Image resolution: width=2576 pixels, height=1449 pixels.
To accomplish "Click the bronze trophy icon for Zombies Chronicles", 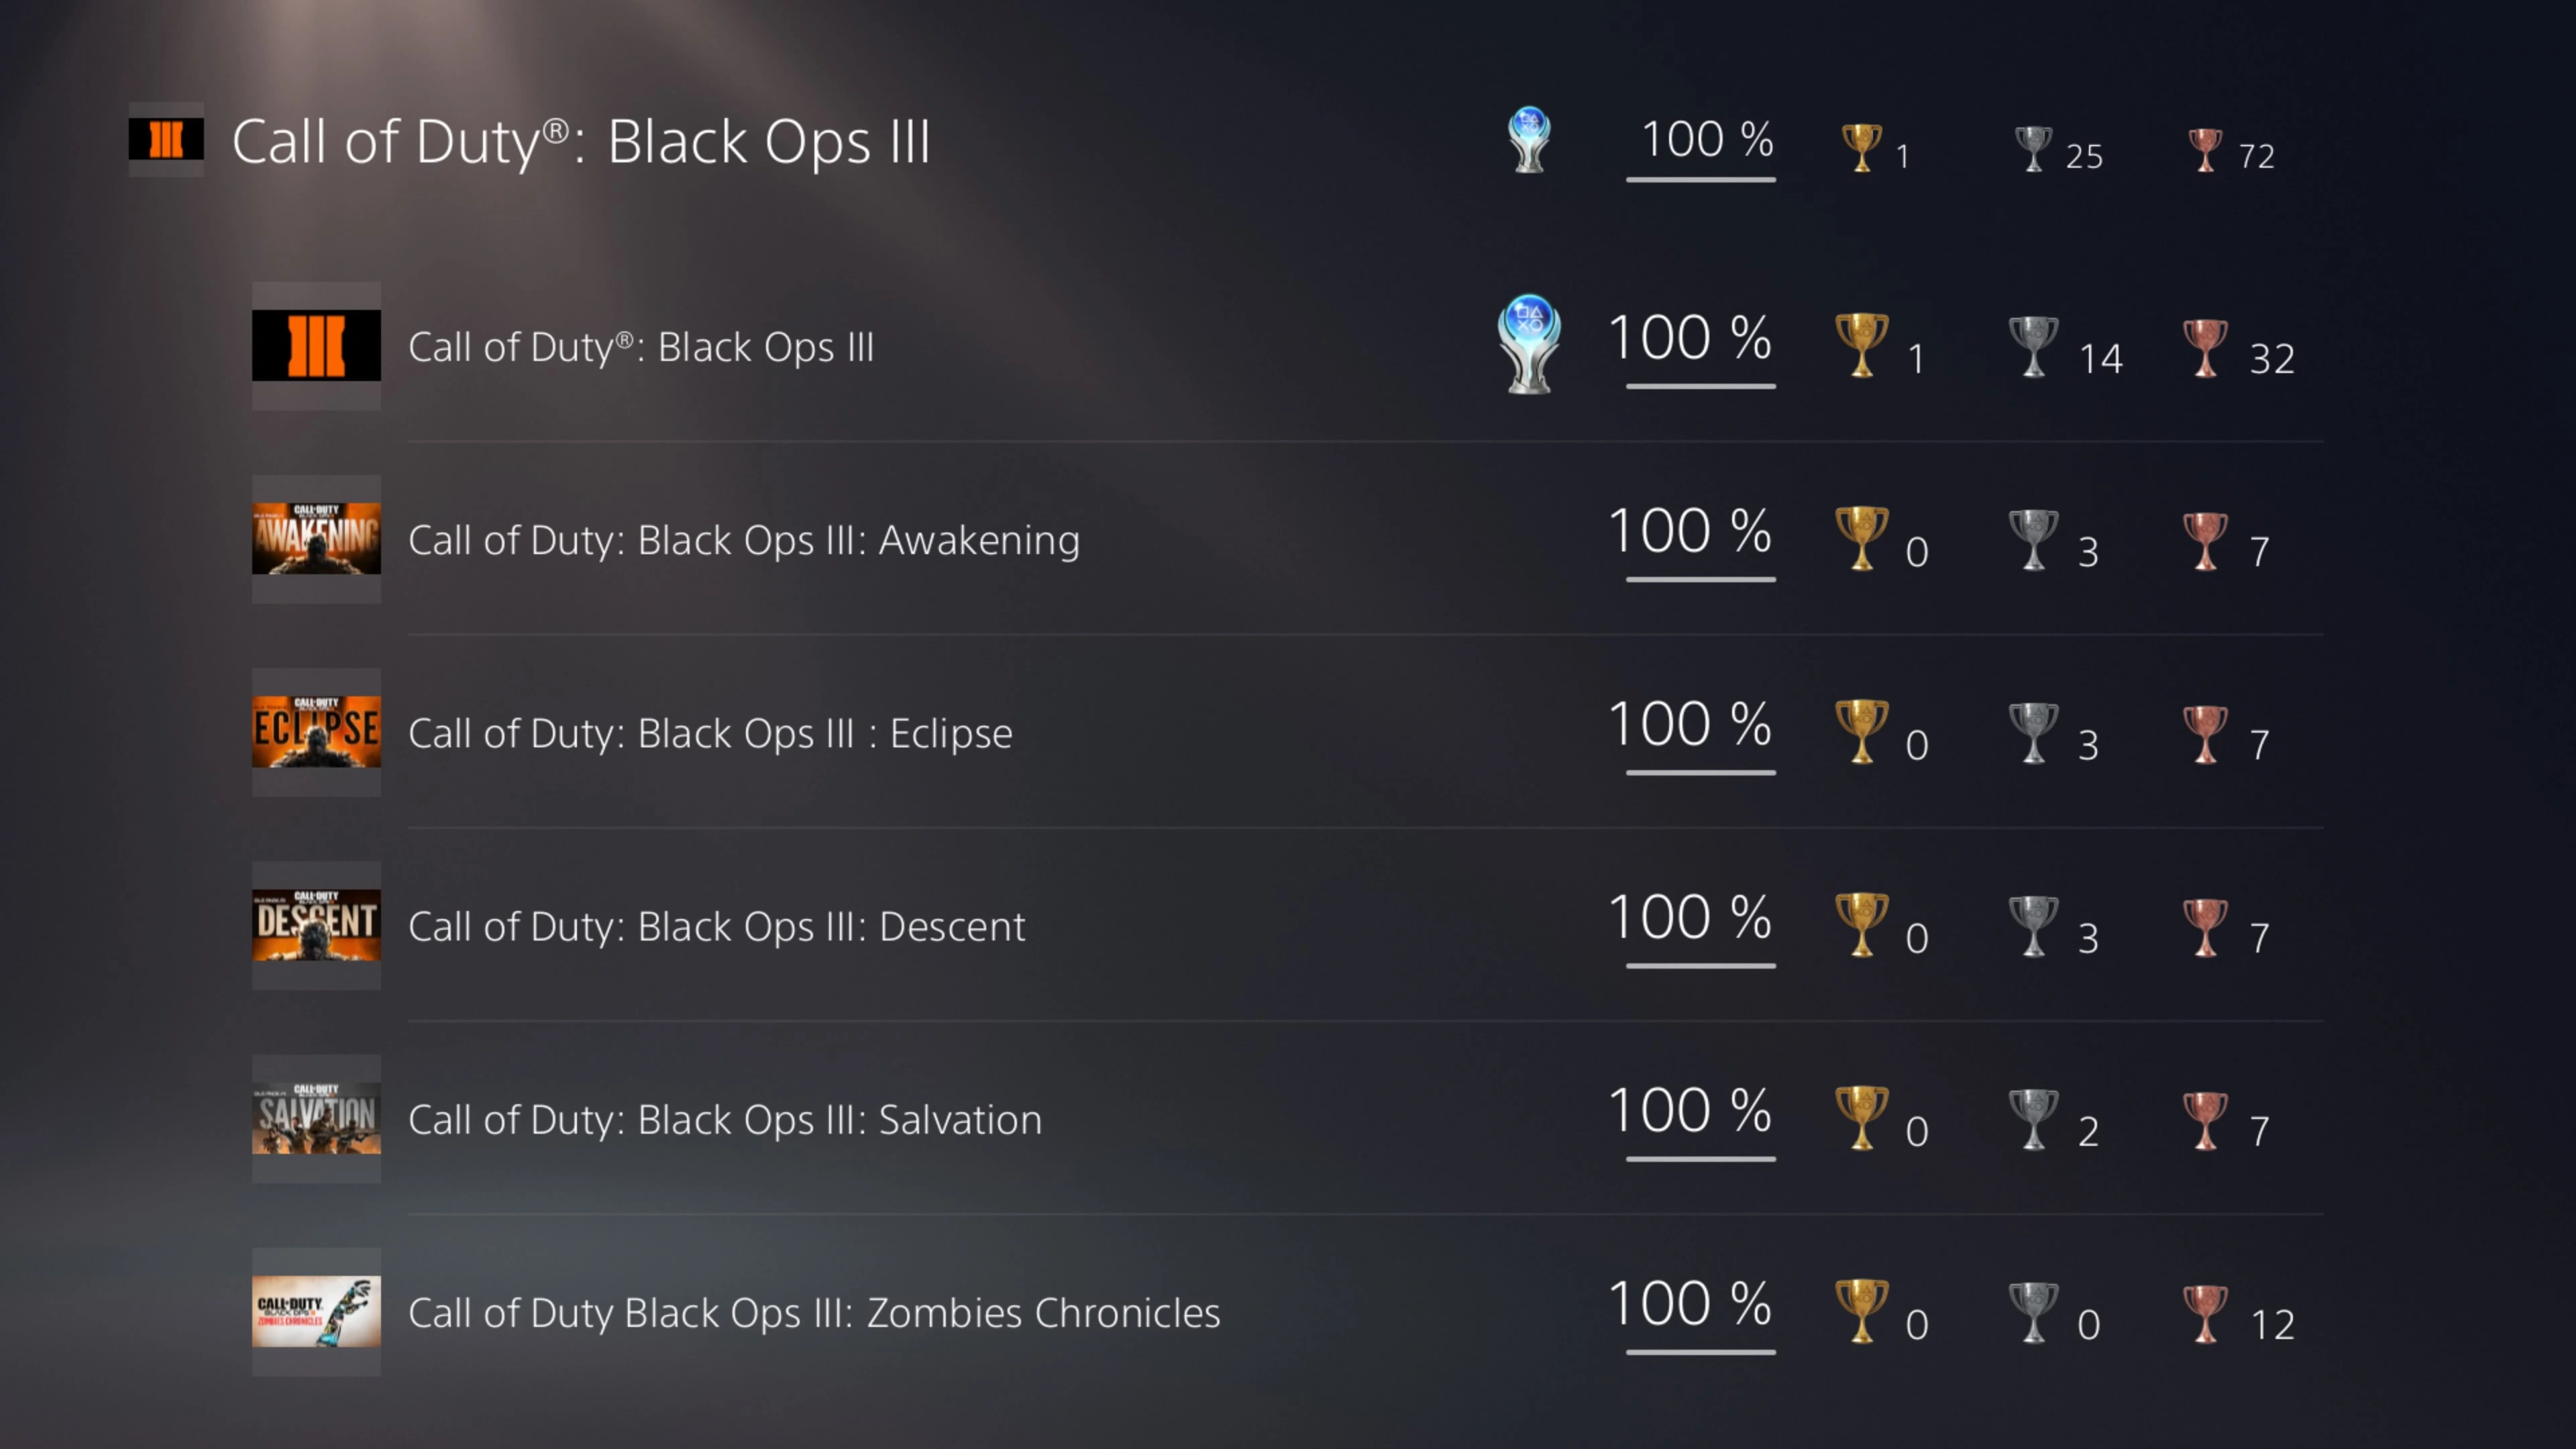I will 2204,1312.
